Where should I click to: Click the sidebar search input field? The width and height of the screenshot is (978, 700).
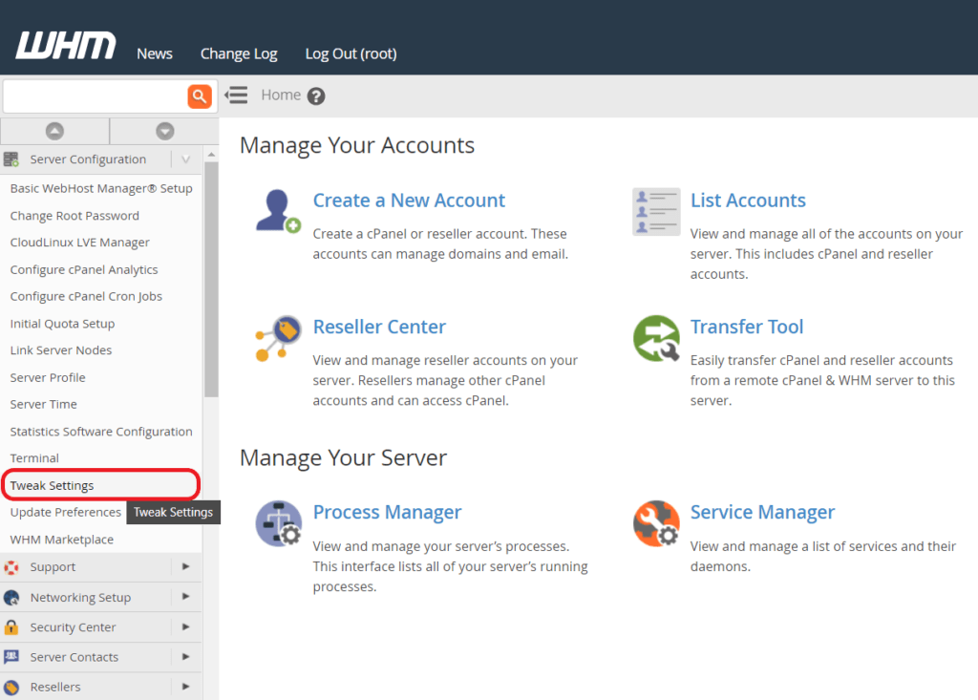(x=96, y=96)
